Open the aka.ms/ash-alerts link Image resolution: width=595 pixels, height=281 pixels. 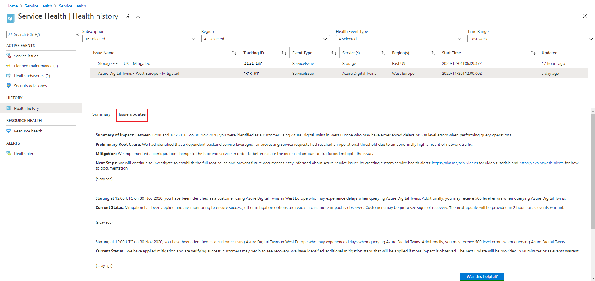(x=541, y=163)
